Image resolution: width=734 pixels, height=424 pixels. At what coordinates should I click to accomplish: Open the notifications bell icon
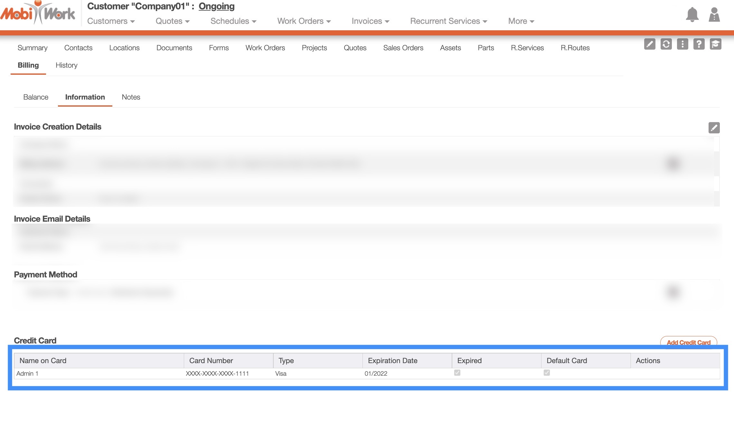[692, 14]
